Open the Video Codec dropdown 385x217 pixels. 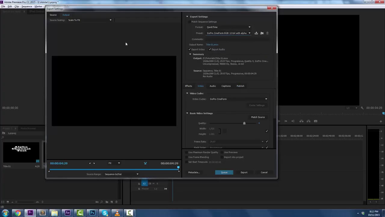pyautogui.click(x=239, y=99)
